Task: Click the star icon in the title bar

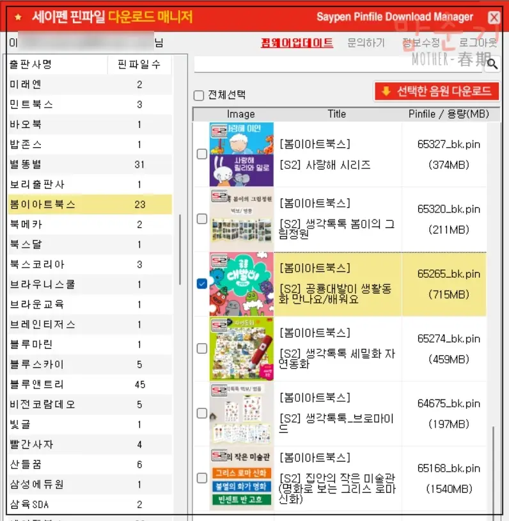Action: pos(19,17)
